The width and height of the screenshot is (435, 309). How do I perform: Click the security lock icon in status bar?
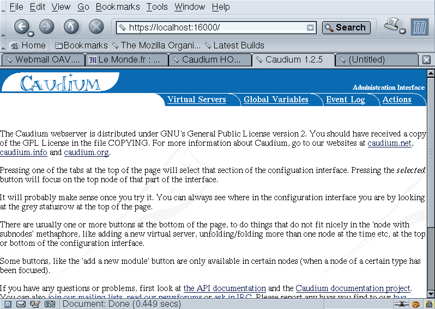pos(428,304)
